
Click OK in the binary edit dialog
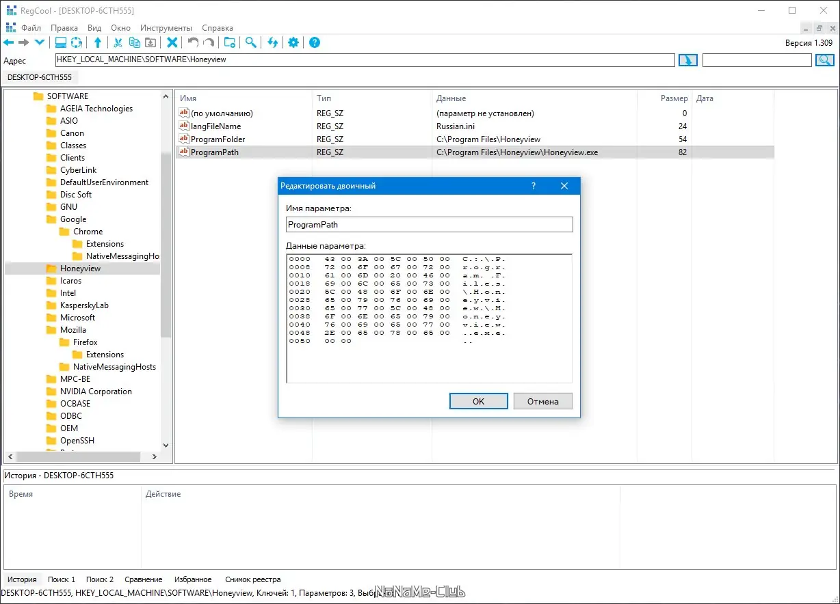[x=478, y=401]
